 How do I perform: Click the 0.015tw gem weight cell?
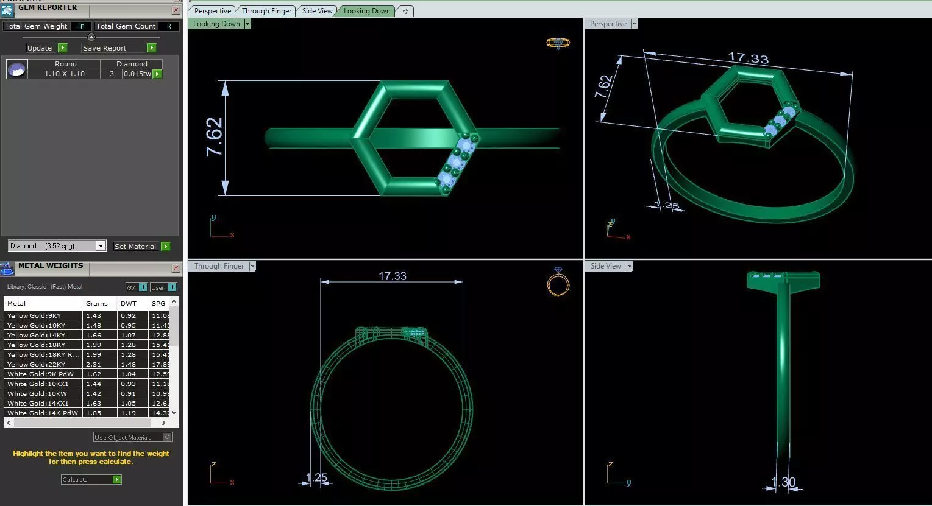pos(137,74)
